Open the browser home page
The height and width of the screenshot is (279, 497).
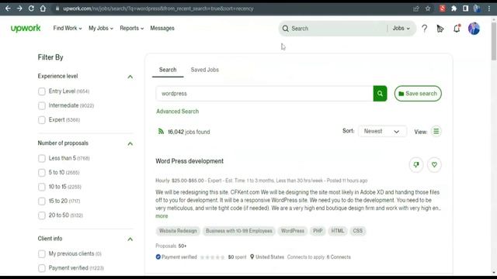(x=43, y=9)
